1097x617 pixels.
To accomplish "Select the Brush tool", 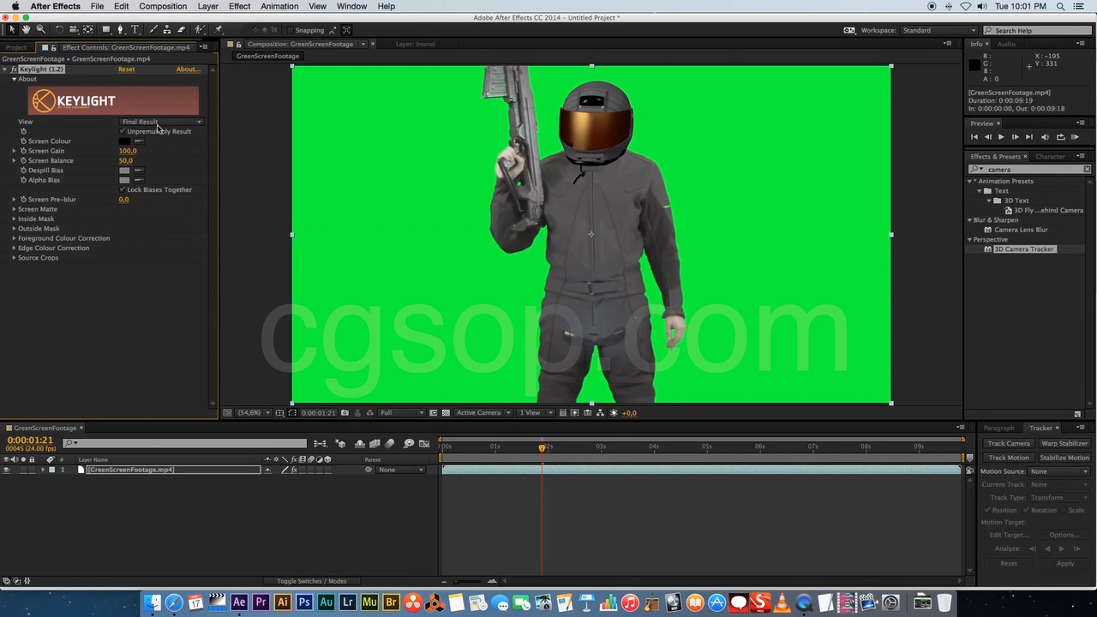I will pos(153,30).
